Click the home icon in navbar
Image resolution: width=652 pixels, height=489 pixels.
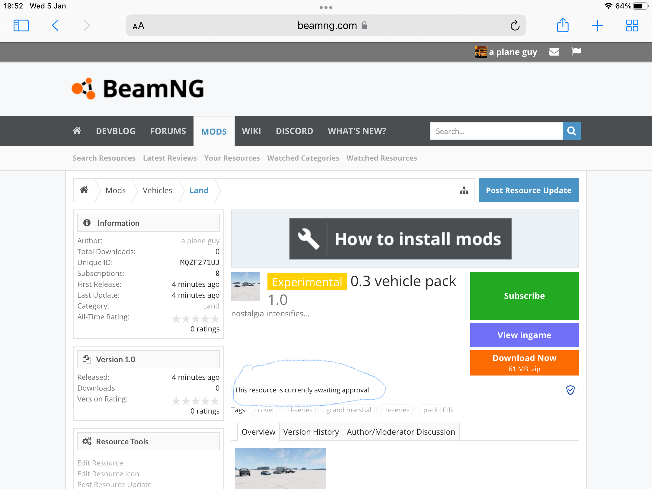pos(77,131)
